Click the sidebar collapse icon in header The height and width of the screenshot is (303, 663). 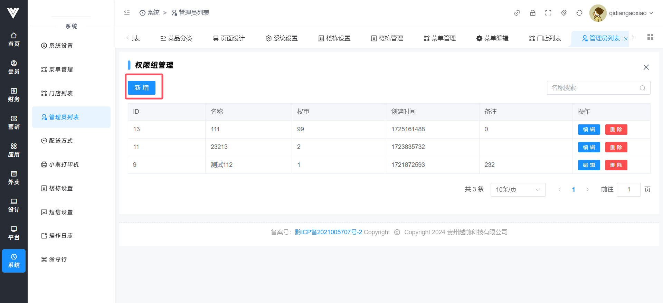click(x=127, y=13)
